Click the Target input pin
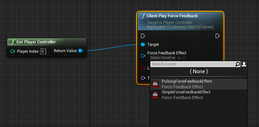This screenshot has height=127, width=259. click(143, 44)
